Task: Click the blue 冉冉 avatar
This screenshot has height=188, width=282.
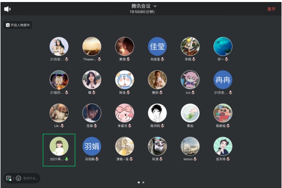Action: [x=223, y=80]
